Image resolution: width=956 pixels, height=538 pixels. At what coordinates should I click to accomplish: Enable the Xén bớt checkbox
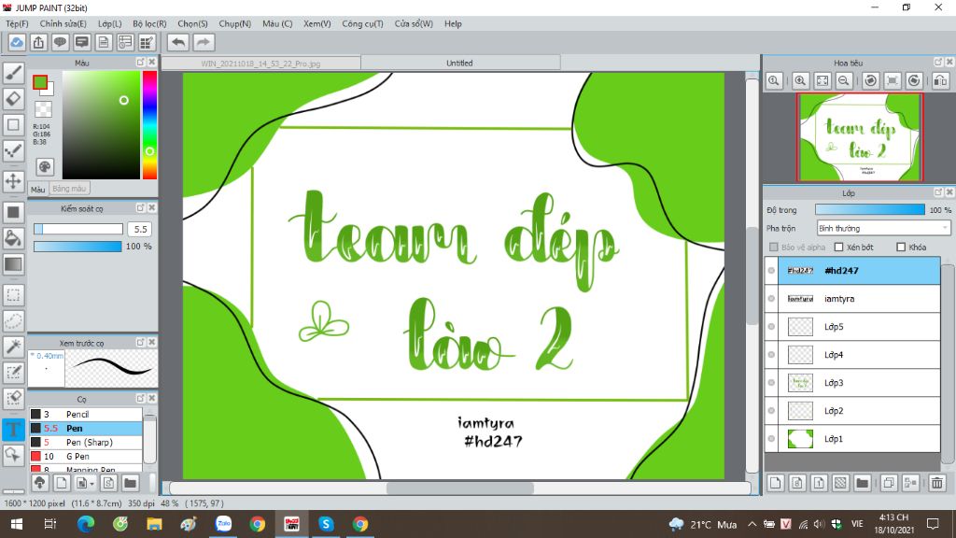point(839,247)
